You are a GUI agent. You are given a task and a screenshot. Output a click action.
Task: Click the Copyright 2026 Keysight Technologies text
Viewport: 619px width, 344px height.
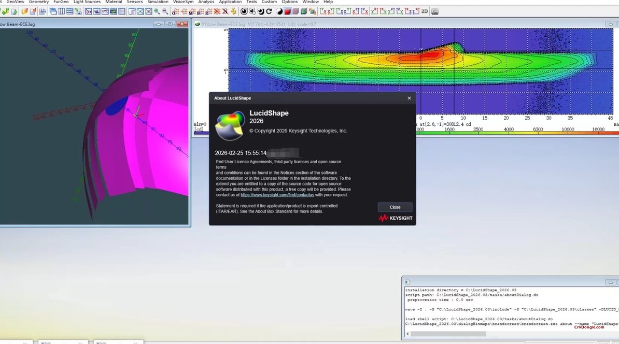pyautogui.click(x=298, y=131)
